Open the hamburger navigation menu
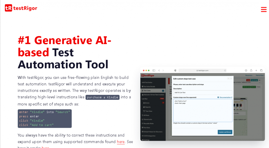The height and width of the screenshot is (148, 269). tap(264, 9)
